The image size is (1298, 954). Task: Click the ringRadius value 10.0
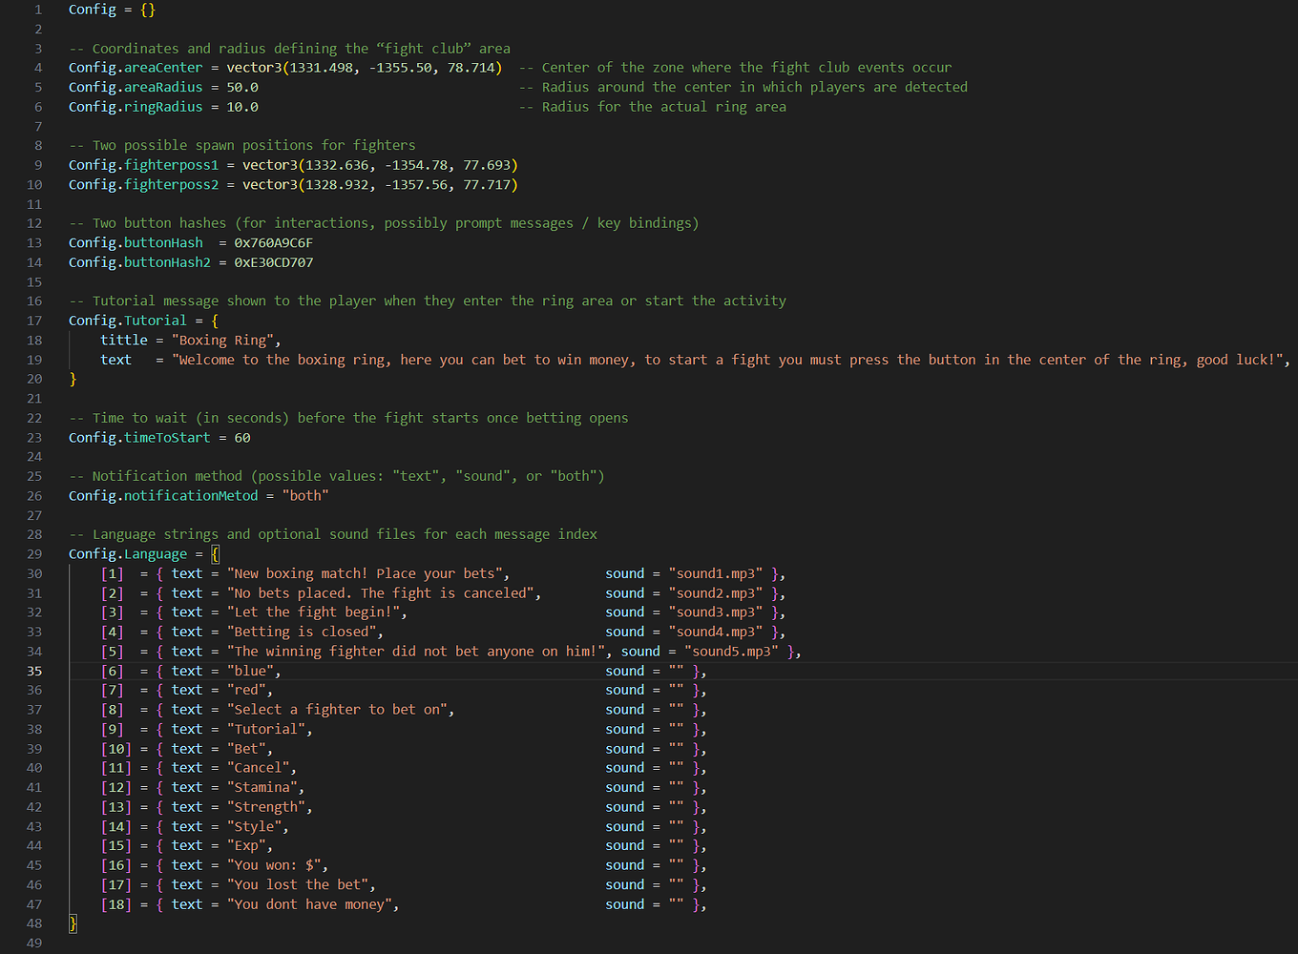pyautogui.click(x=242, y=107)
